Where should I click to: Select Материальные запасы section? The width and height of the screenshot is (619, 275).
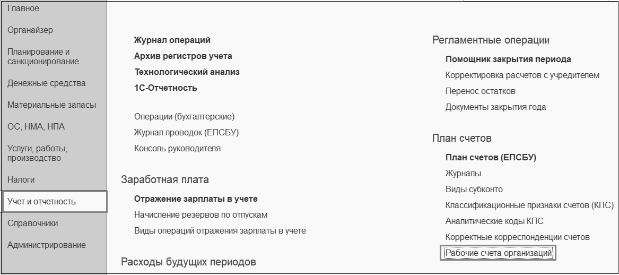point(51,105)
